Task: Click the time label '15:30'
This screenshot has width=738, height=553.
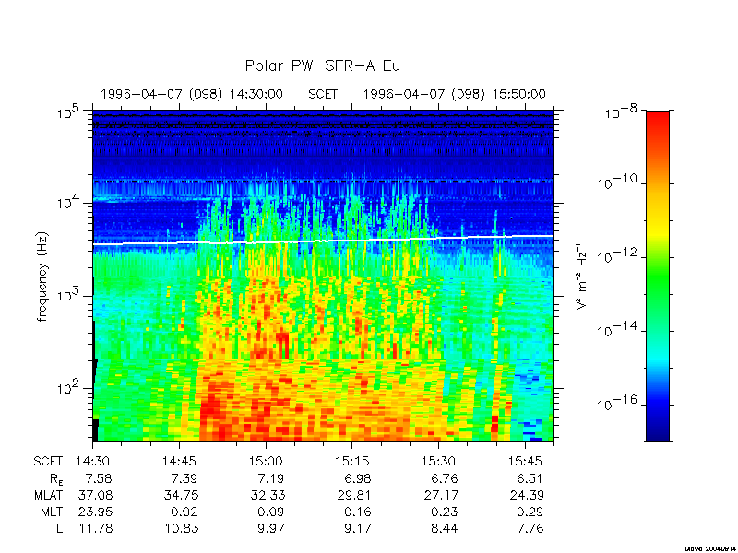Action: [x=439, y=462]
